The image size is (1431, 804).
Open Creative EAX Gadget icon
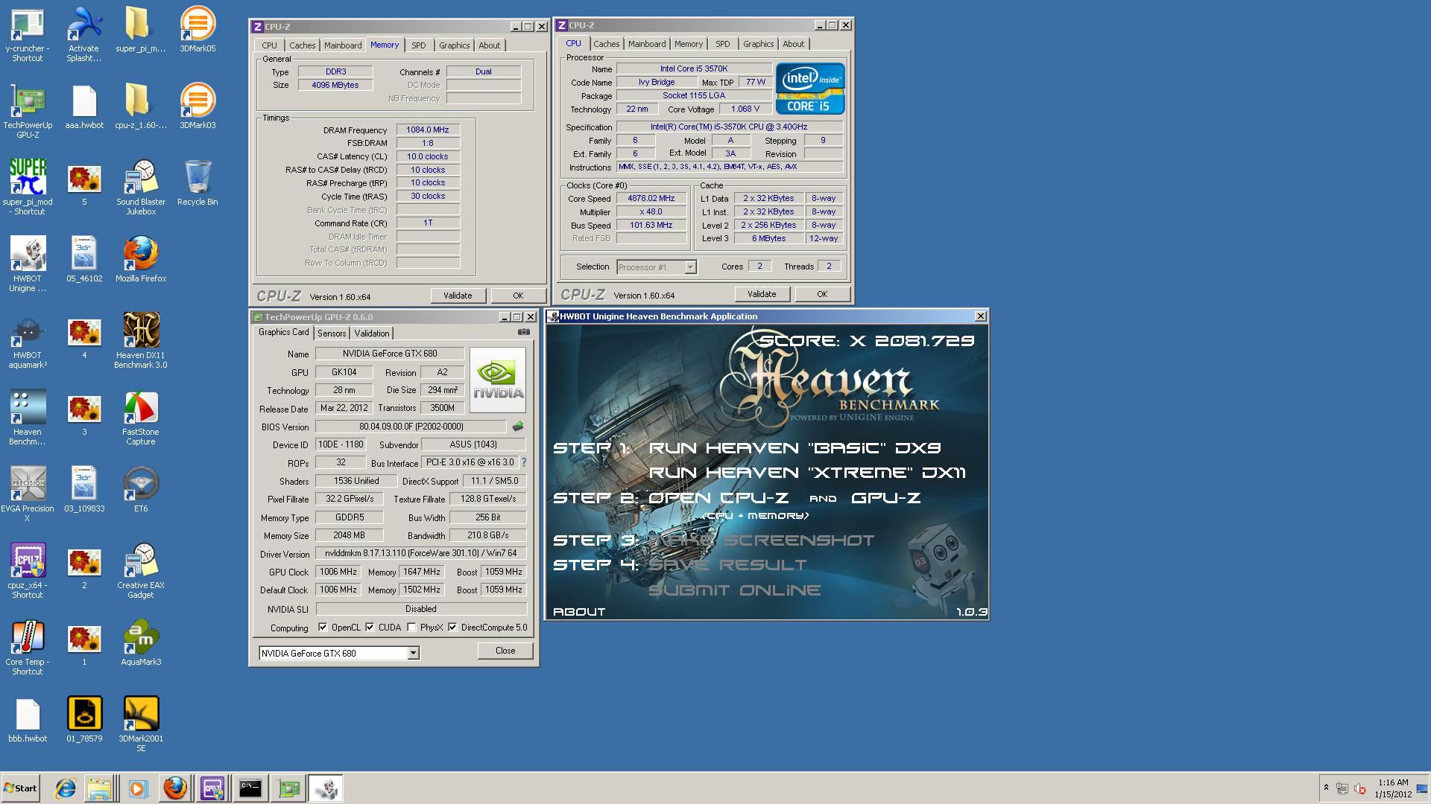141,561
